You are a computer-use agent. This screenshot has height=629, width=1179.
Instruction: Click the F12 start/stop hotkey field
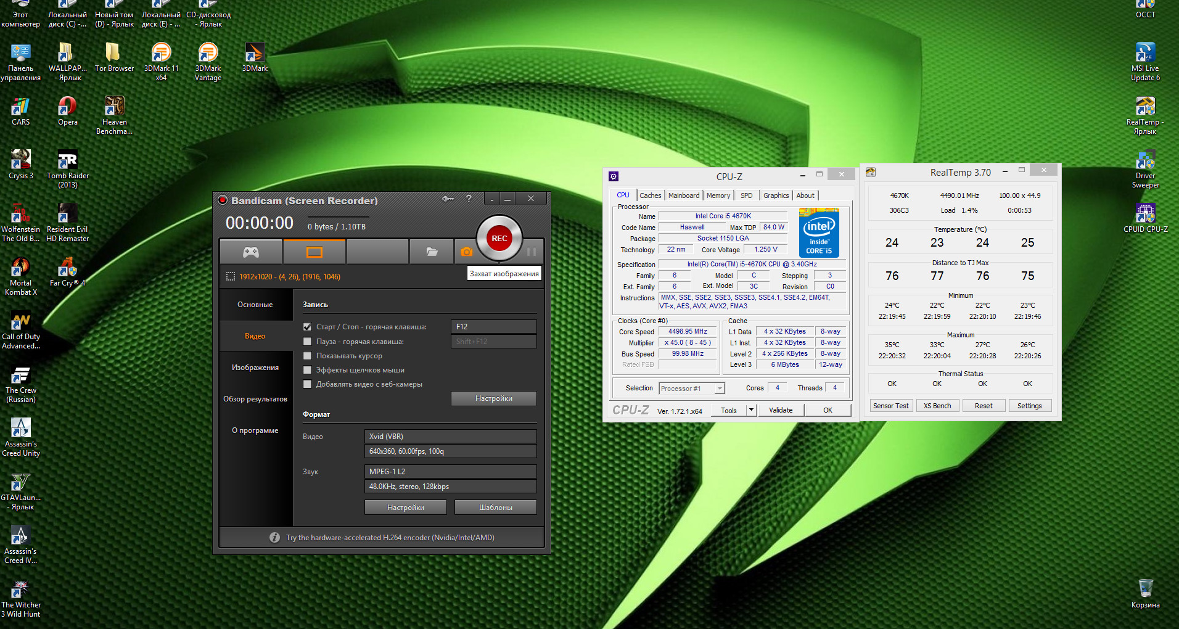(x=494, y=327)
